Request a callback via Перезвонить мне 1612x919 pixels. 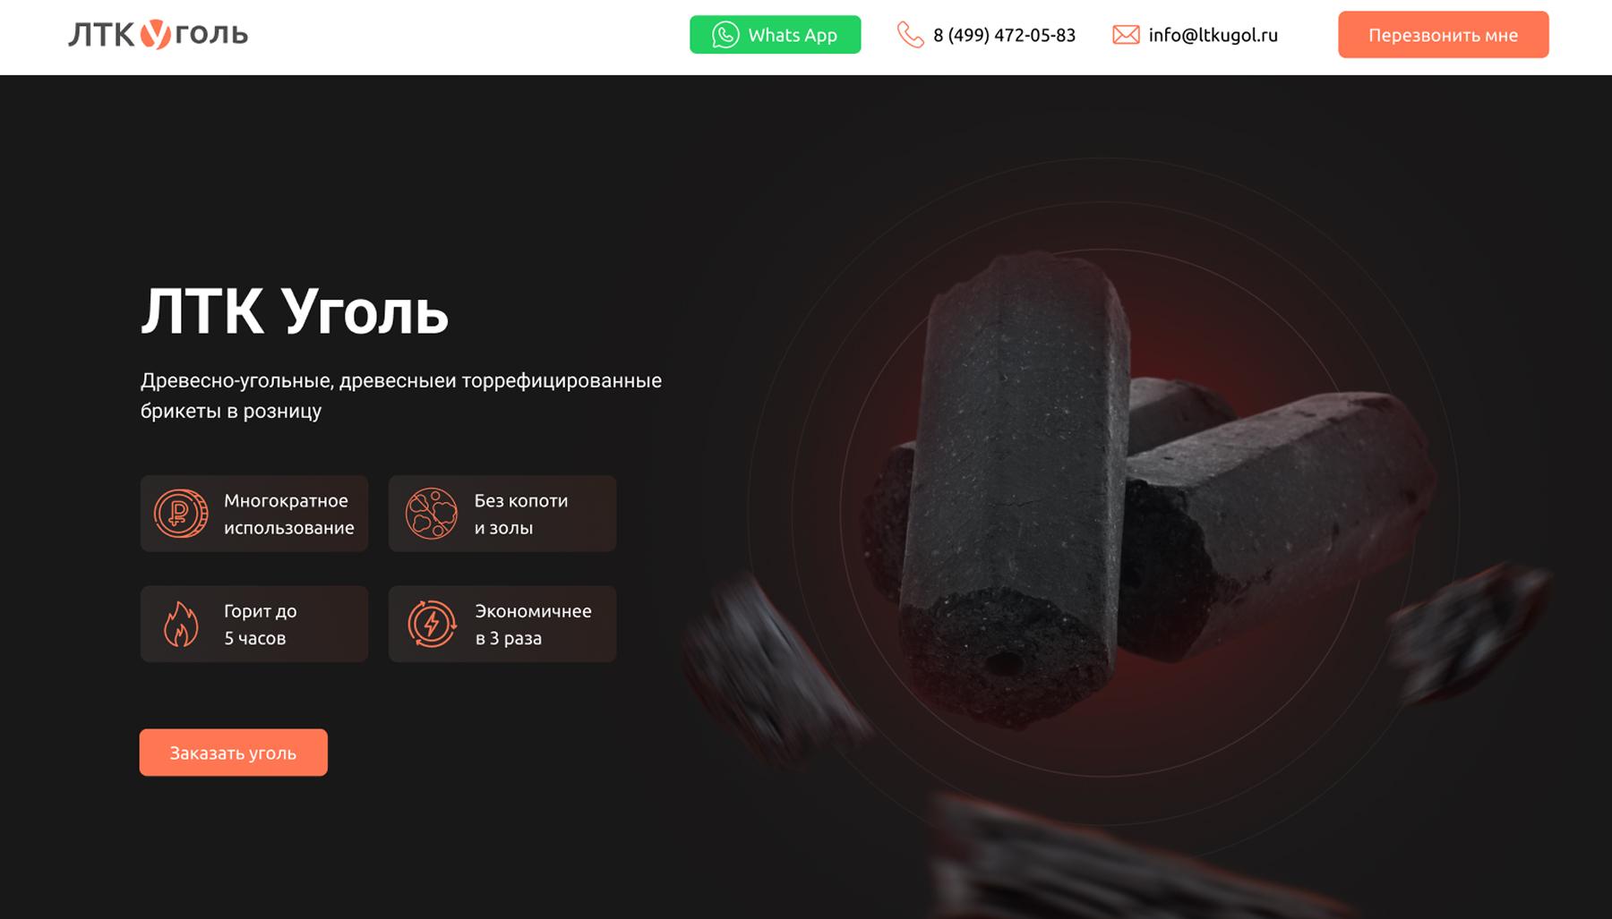click(1444, 35)
